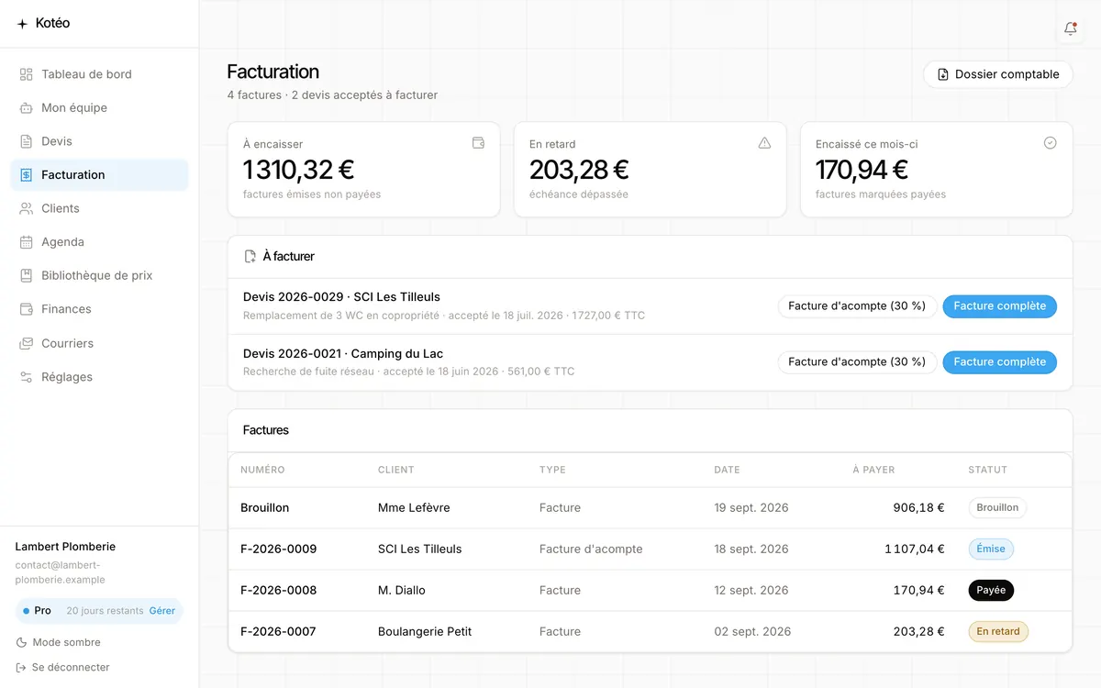Image resolution: width=1101 pixels, height=688 pixels.
Task: Click the DATE column header
Action: point(727,470)
